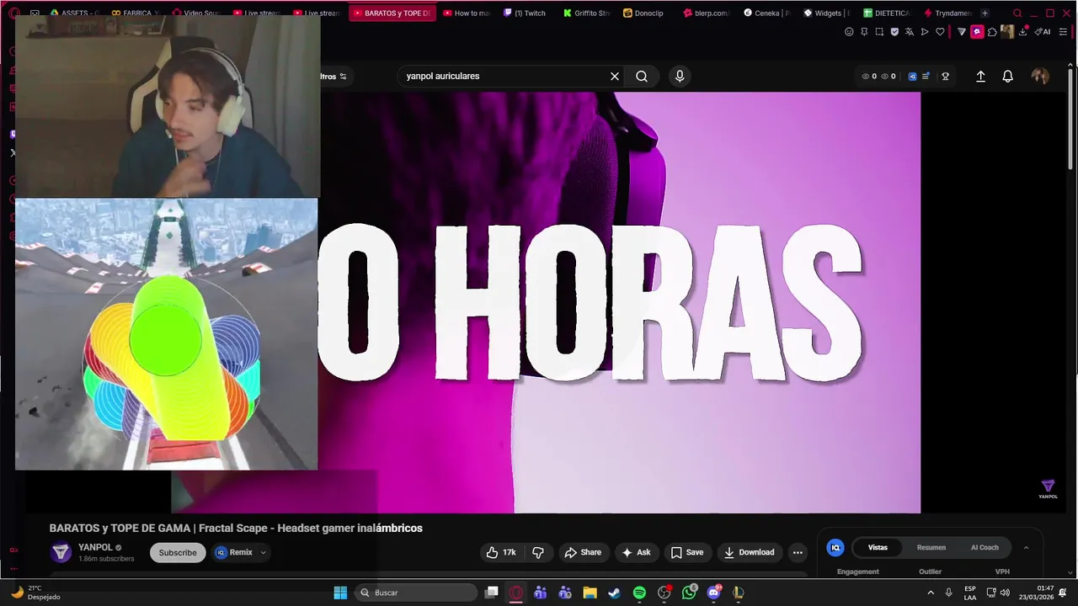
Task: Click the YouTube search magnifier button
Action: [642, 76]
